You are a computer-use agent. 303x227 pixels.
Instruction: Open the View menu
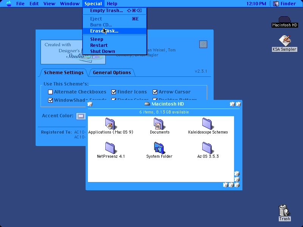click(49, 4)
